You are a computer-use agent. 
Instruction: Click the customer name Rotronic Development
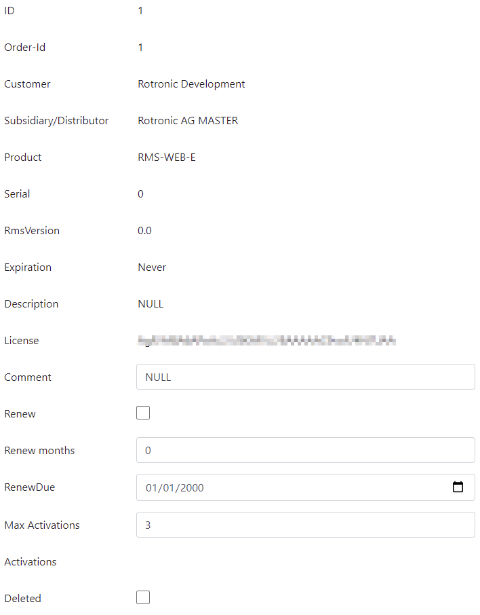click(191, 84)
